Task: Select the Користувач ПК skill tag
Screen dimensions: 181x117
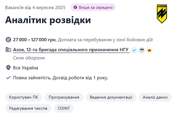Action: [x=24, y=97]
